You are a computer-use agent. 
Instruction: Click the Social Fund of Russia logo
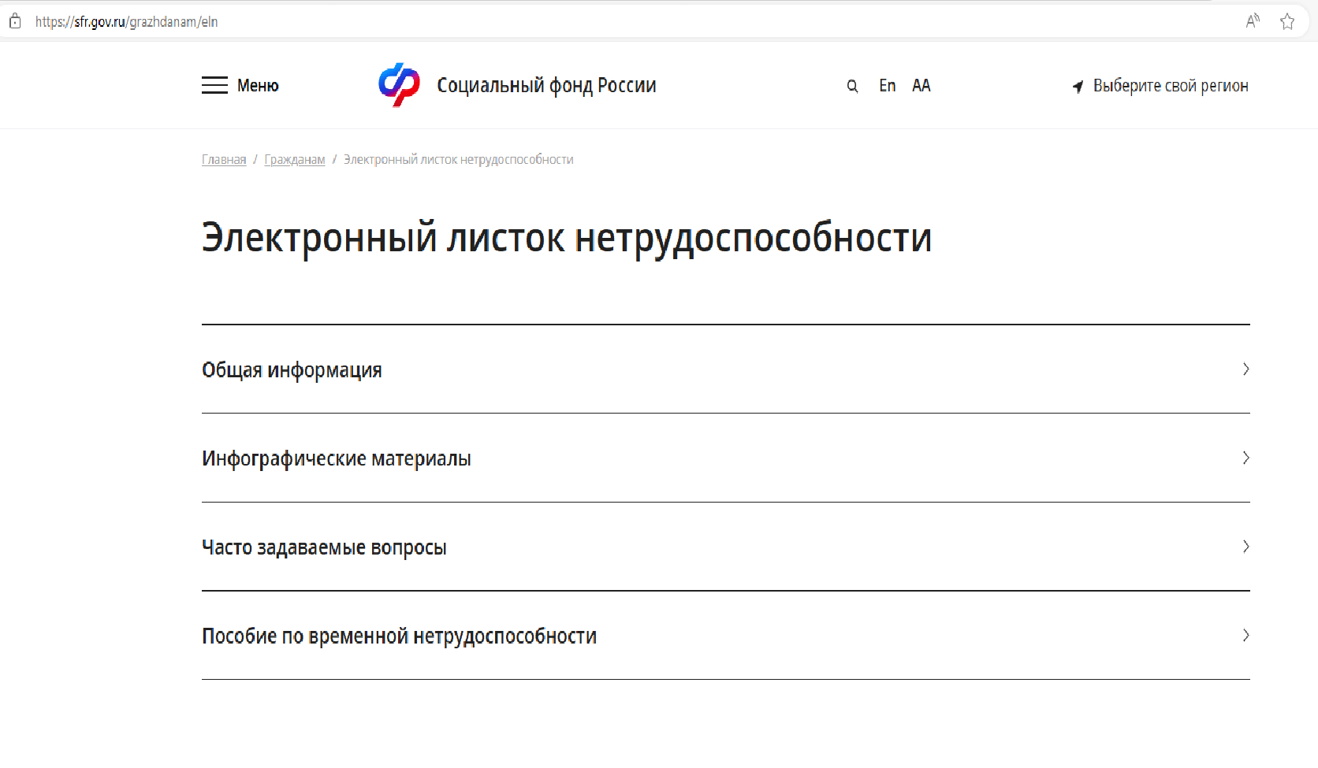pos(399,84)
